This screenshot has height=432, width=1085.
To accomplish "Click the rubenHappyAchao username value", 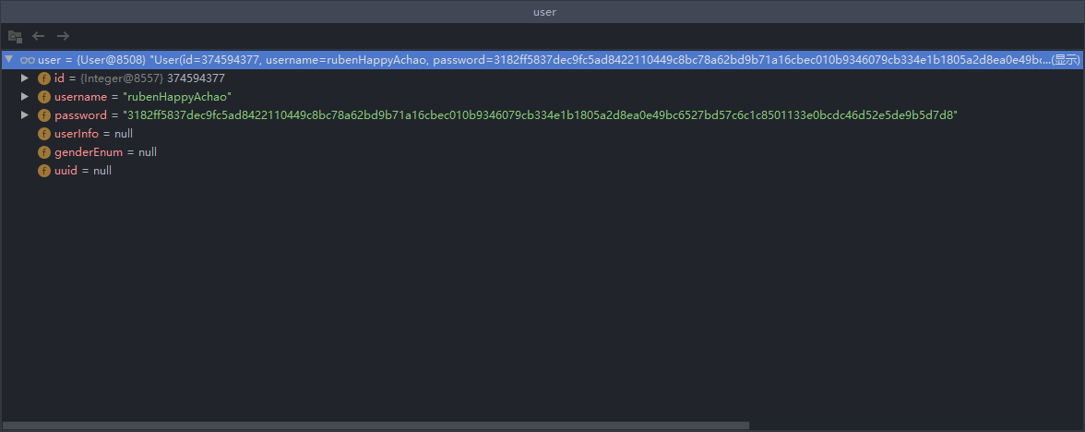I will pyautogui.click(x=177, y=97).
